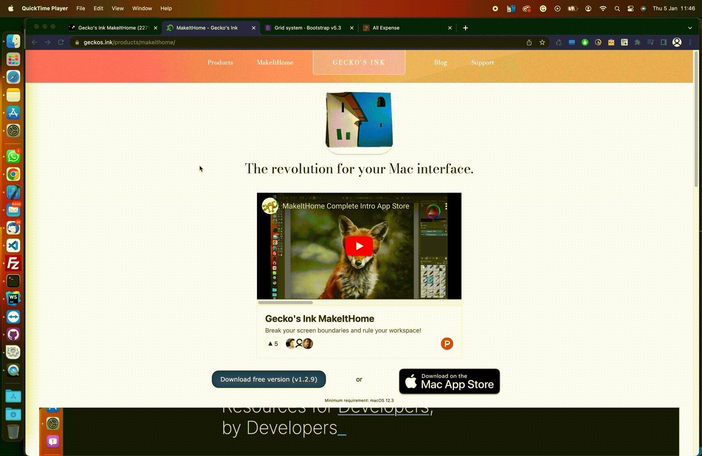The width and height of the screenshot is (702, 456).
Task: Expand the tab search dropdown arrow
Action: pyautogui.click(x=690, y=28)
